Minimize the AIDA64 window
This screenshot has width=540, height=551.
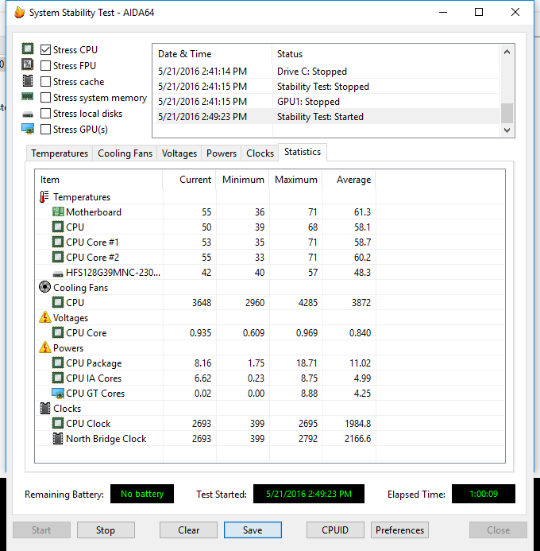[443, 12]
